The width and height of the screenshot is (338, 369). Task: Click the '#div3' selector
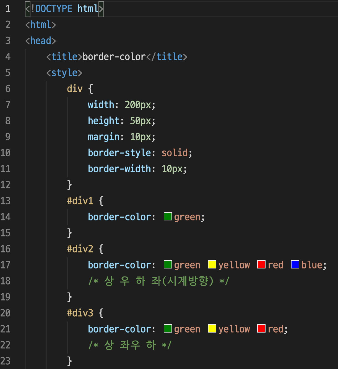80,313
